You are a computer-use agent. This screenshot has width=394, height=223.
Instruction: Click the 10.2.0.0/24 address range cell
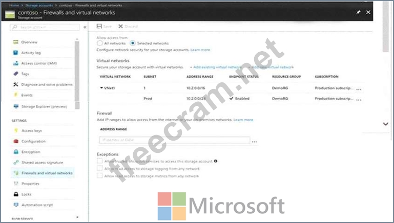[x=196, y=99]
